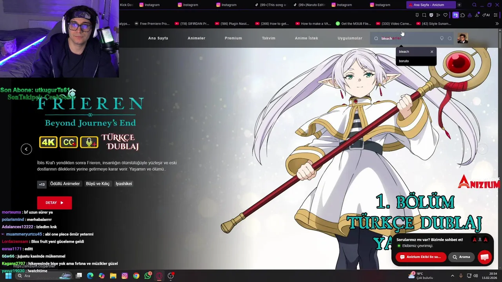Open Animeler nav item
The width and height of the screenshot is (502, 282).
tap(196, 38)
